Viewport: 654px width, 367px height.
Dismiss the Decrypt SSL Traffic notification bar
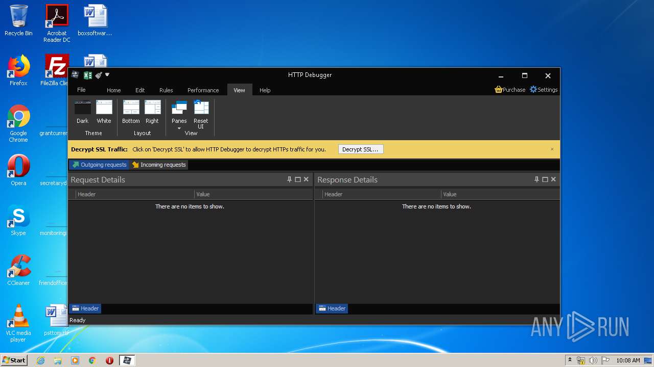tap(552, 149)
